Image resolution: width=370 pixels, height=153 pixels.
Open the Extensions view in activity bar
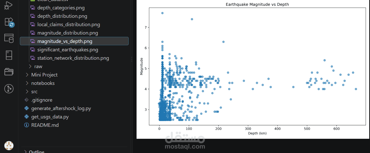9,22
